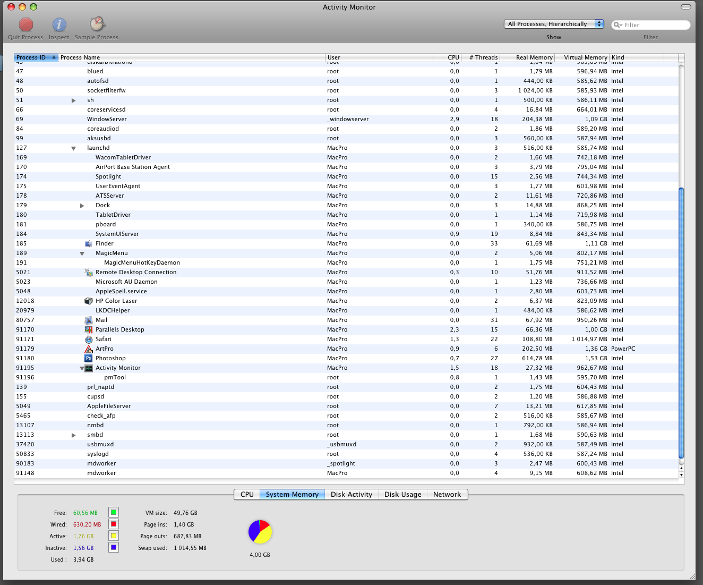
Task: Click the process list vertical scrollbar thumb
Action: click(x=682, y=324)
